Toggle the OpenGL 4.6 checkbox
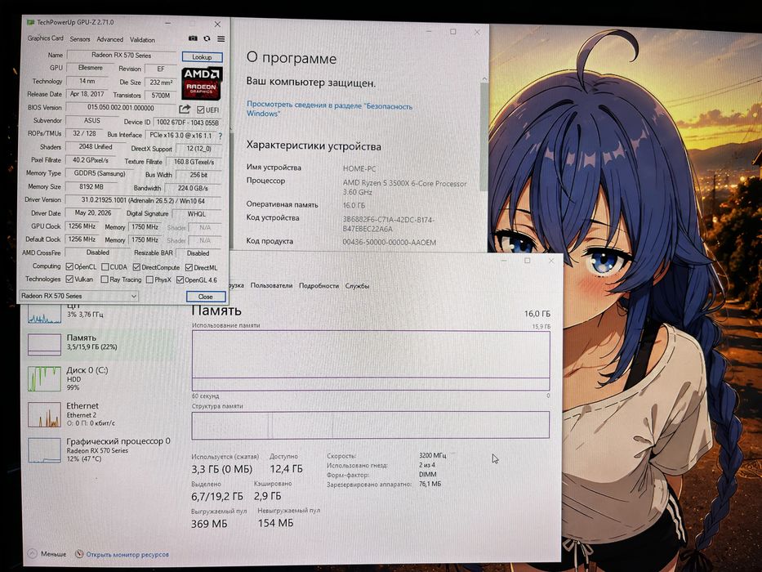Viewport: 762px width, 572px height. (x=180, y=279)
